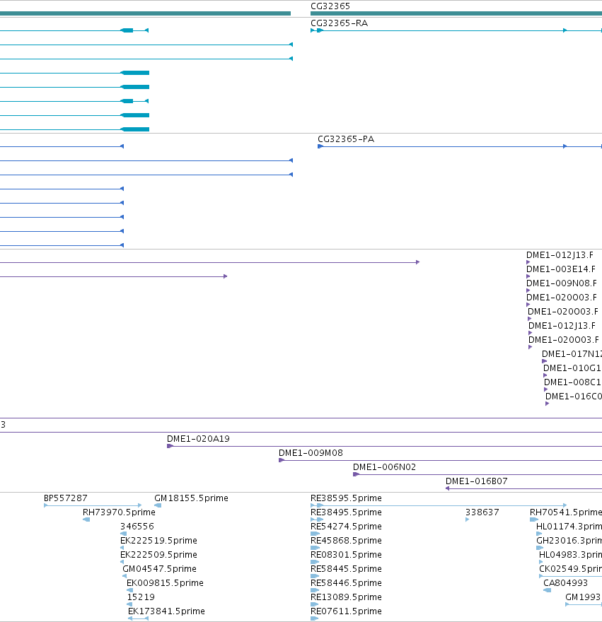Click the label starting with GM1993
This screenshot has height=622, width=602.
click(584, 597)
